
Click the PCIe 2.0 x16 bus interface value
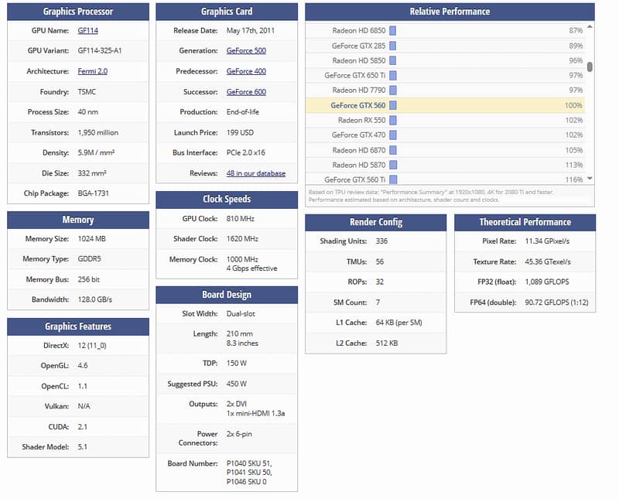click(x=245, y=152)
